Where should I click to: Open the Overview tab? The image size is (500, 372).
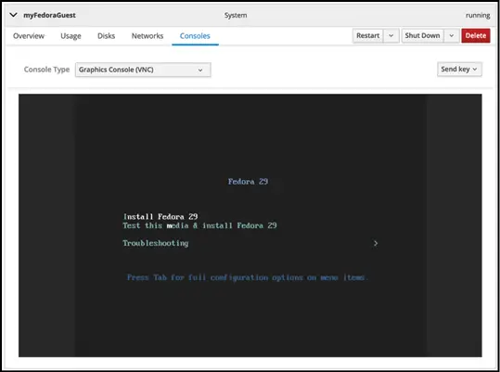(x=29, y=35)
